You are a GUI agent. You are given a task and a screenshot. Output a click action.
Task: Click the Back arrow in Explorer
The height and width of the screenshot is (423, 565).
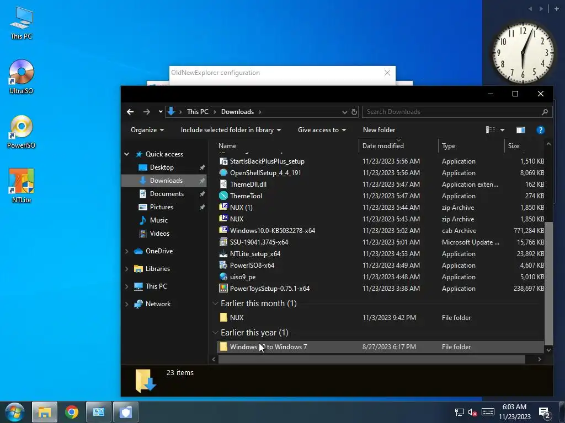(x=130, y=112)
